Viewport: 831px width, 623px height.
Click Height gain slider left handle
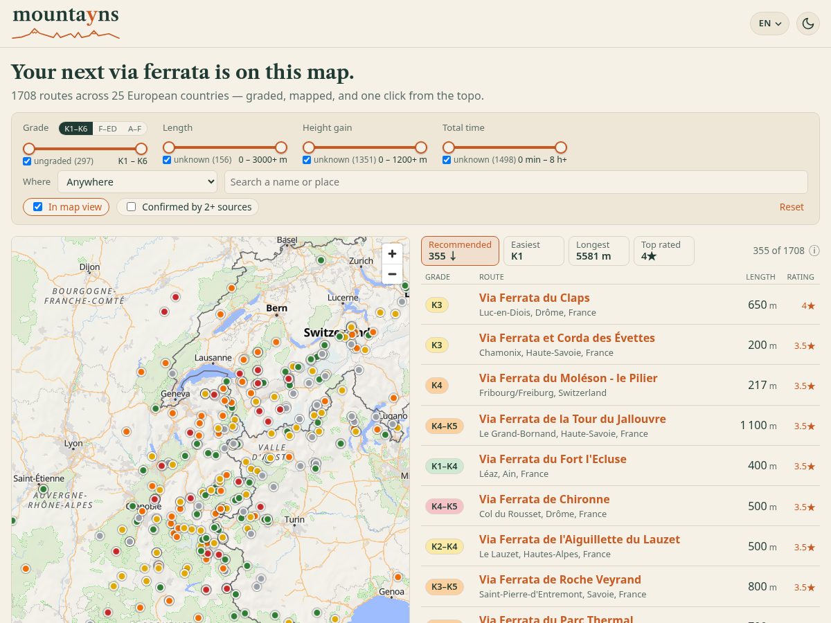[x=309, y=147]
